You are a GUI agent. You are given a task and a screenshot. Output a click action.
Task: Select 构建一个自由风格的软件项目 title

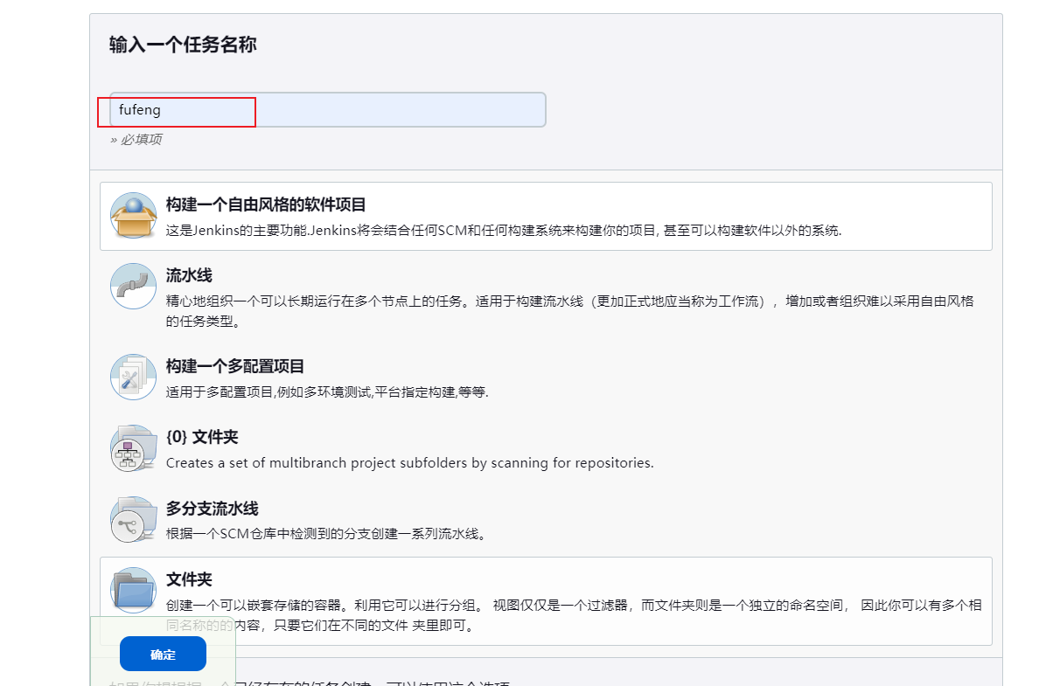click(266, 204)
